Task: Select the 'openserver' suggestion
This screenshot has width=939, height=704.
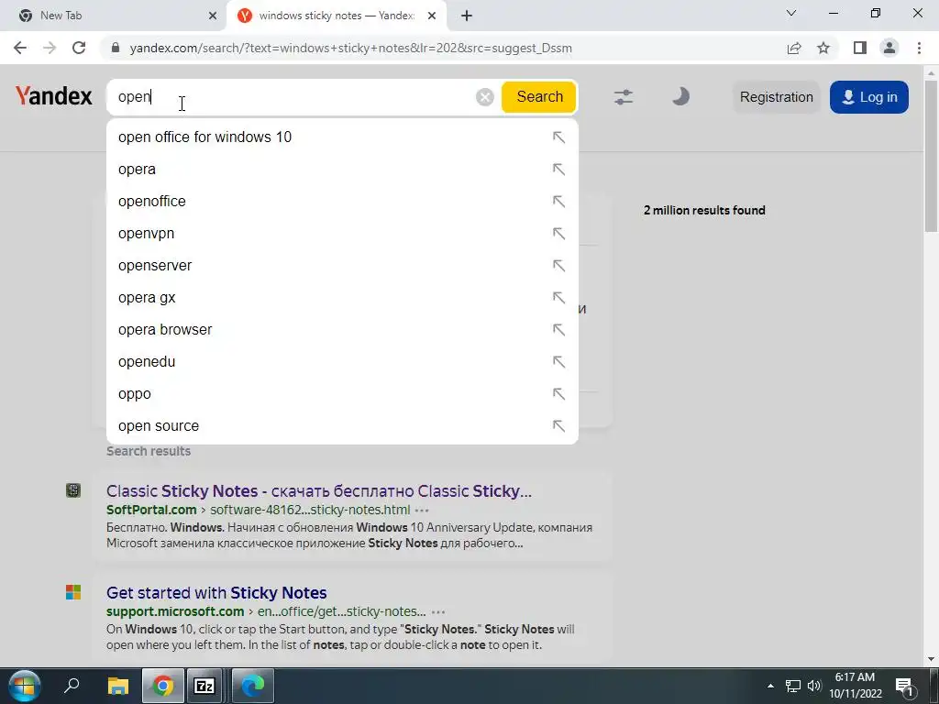Action: [x=342, y=265]
